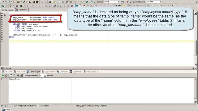
Task: Click the Run as script icon
Action: point(21,6)
